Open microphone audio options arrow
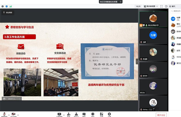Viewport: 181px width, 117px height. click(9, 113)
